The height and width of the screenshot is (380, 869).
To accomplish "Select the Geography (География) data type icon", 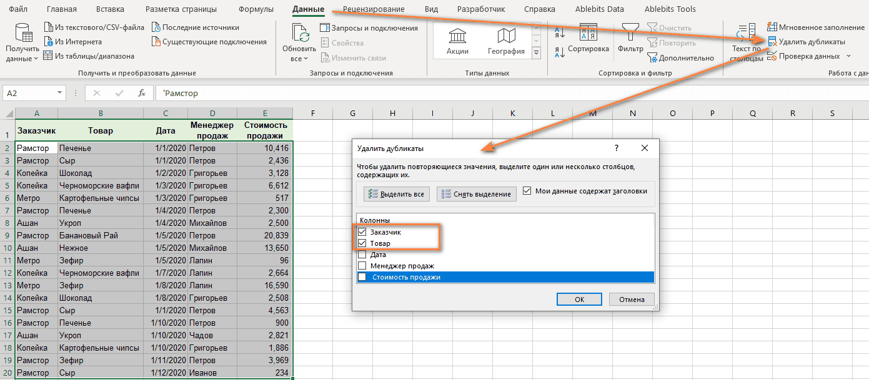I will (506, 37).
